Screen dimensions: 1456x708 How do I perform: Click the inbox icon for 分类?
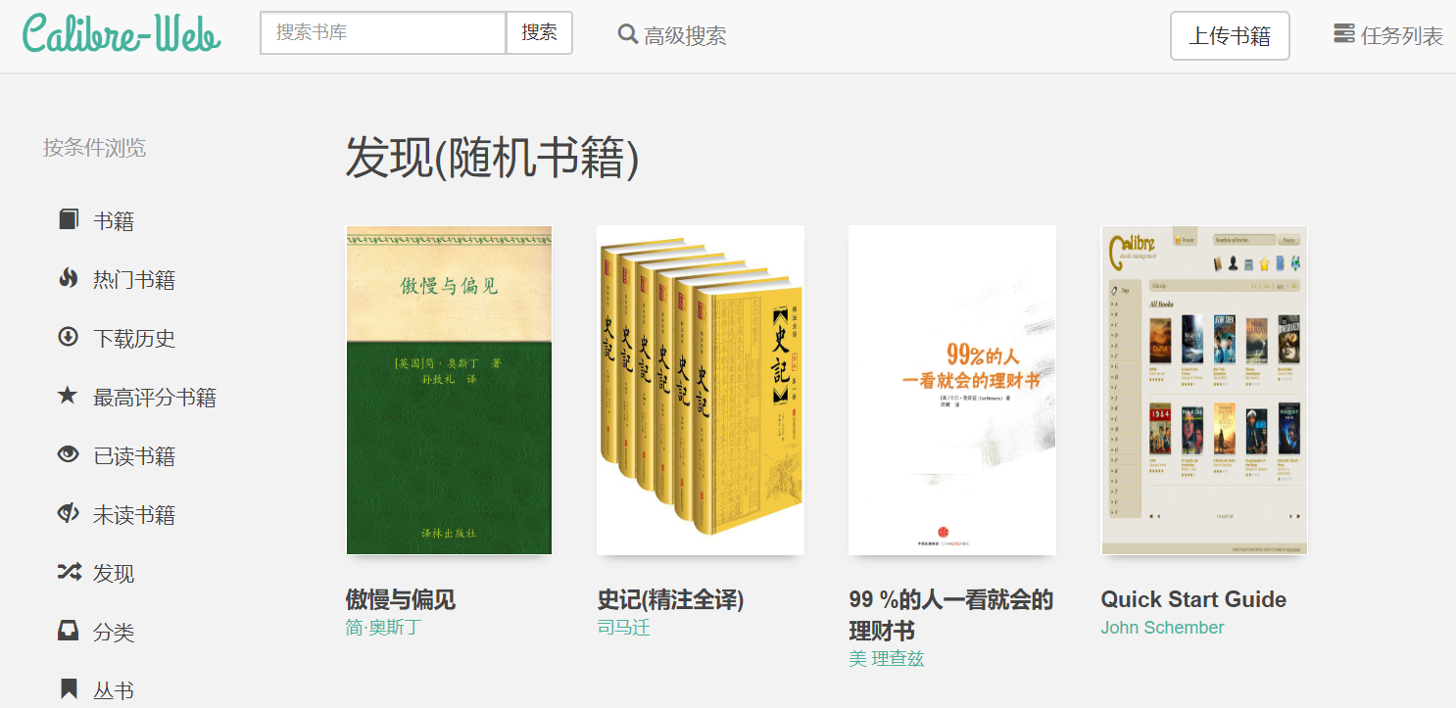(x=68, y=631)
